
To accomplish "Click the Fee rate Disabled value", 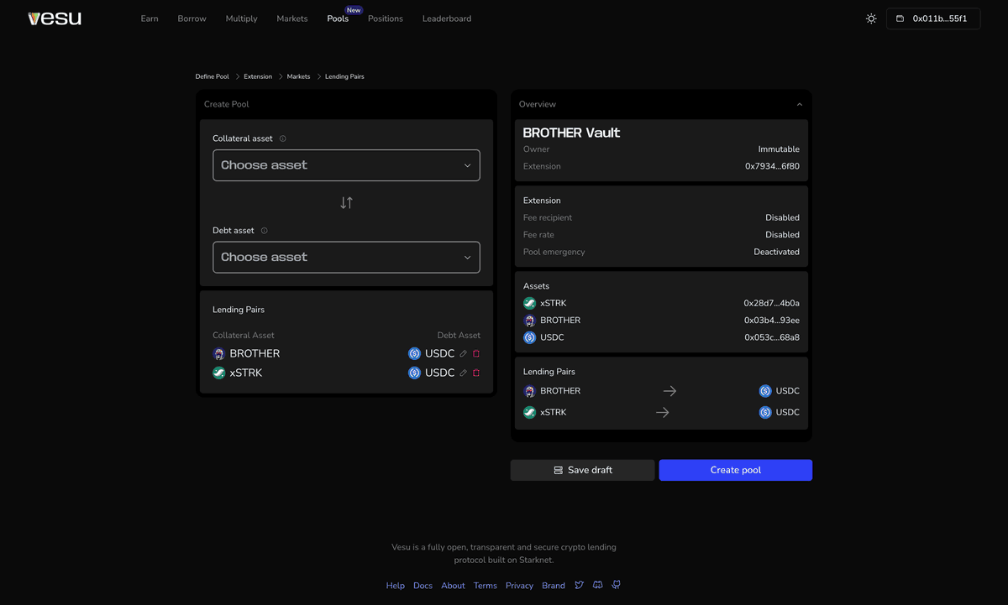I will pos(782,235).
